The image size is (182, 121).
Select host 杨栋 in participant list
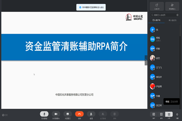[164, 39]
